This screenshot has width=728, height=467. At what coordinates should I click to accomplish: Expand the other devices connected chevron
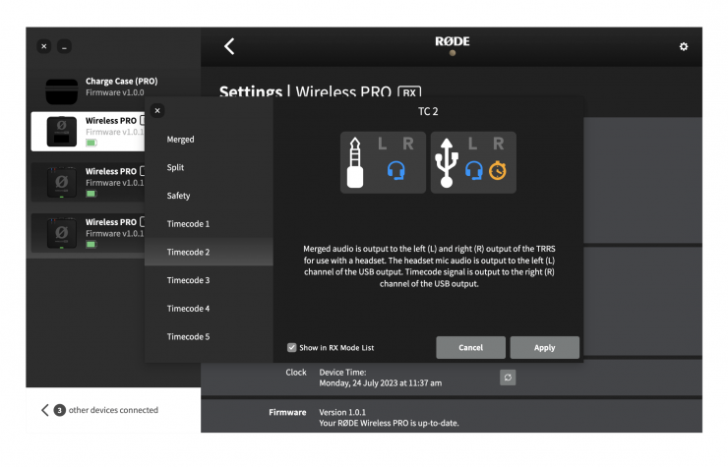pyautogui.click(x=44, y=410)
